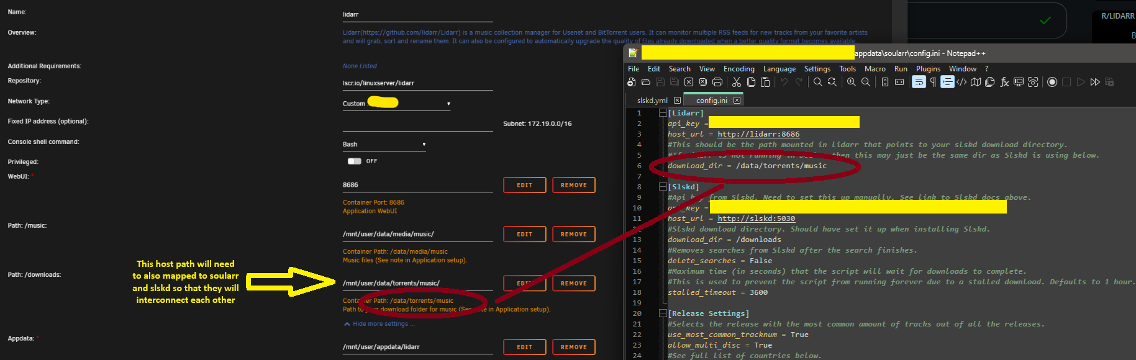Click the Close All documents icon

(x=703, y=82)
